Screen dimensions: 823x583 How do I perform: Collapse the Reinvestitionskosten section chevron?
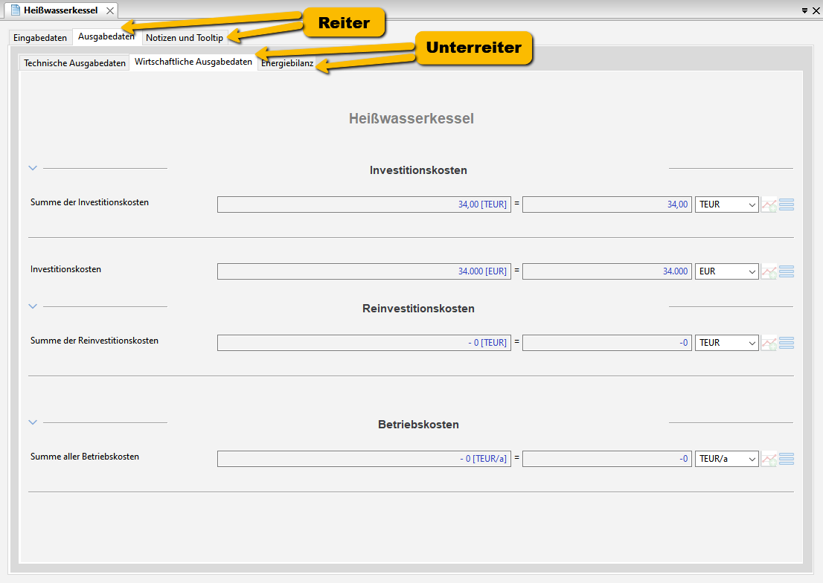[x=33, y=306]
